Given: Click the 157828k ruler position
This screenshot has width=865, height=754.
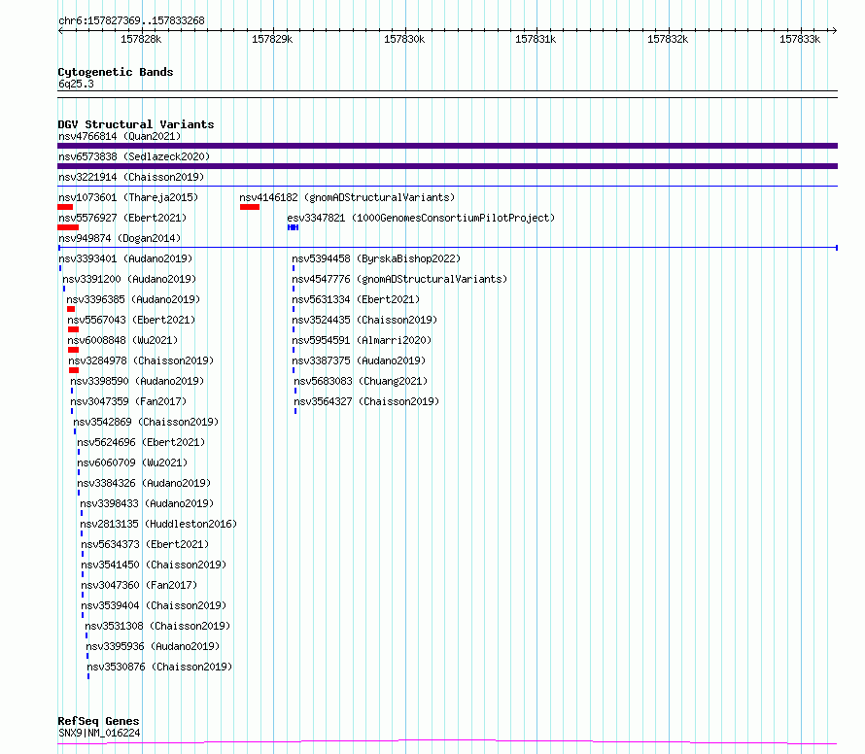Looking at the screenshot, I should (x=141, y=39).
